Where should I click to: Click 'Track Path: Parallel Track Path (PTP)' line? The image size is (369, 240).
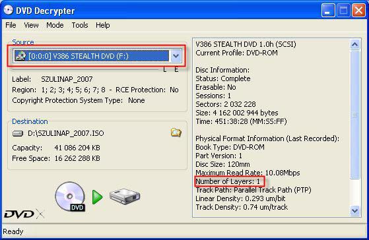coord(253,190)
